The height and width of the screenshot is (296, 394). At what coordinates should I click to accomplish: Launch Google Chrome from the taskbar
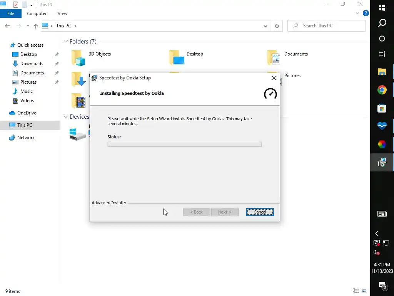[382, 90]
